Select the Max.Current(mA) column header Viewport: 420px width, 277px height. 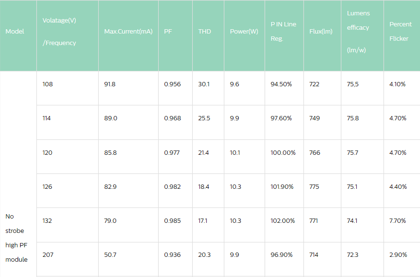[x=128, y=32]
